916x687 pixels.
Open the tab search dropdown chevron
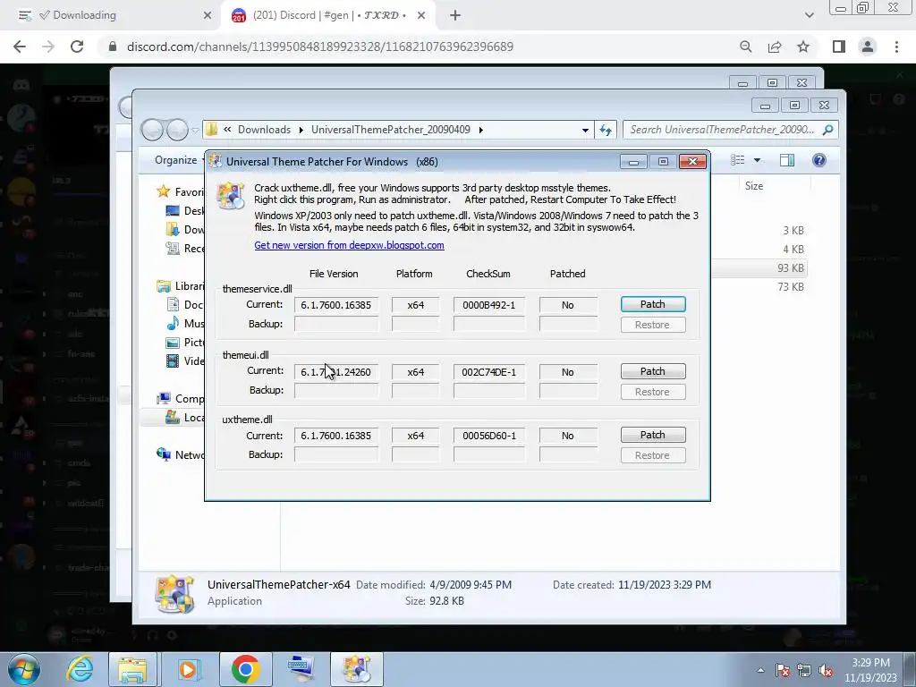point(809,16)
